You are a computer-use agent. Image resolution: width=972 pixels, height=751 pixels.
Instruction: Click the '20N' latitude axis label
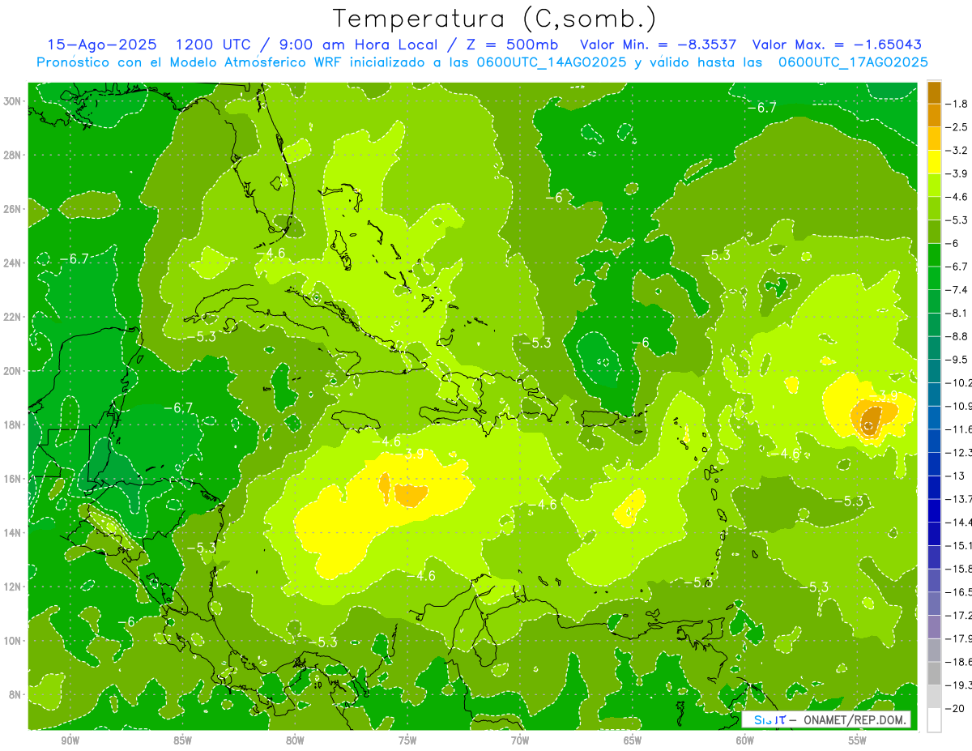coord(12,371)
